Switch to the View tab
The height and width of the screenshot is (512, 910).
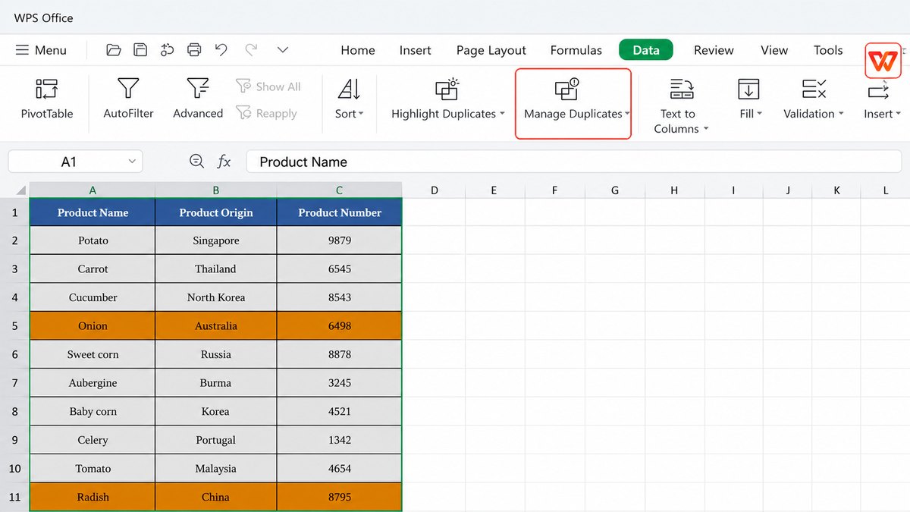point(774,50)
